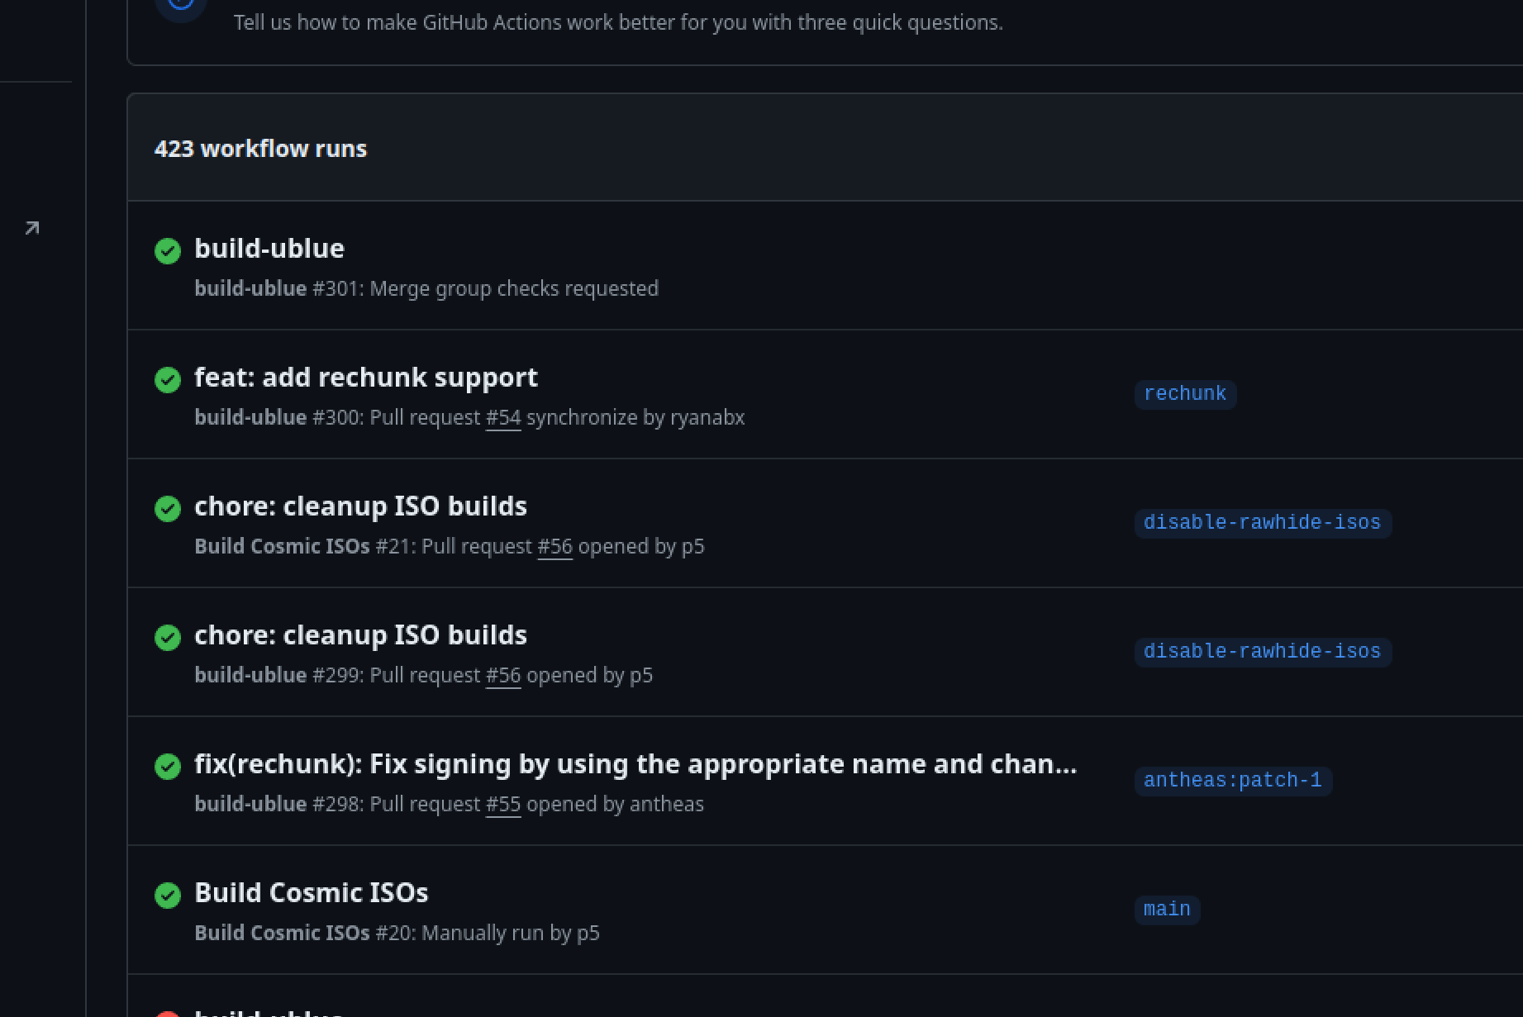1523x1017 pixels.
Task: Open 'chore: cleanup ISO builds' run #299 title
Action: coord(360,634)
